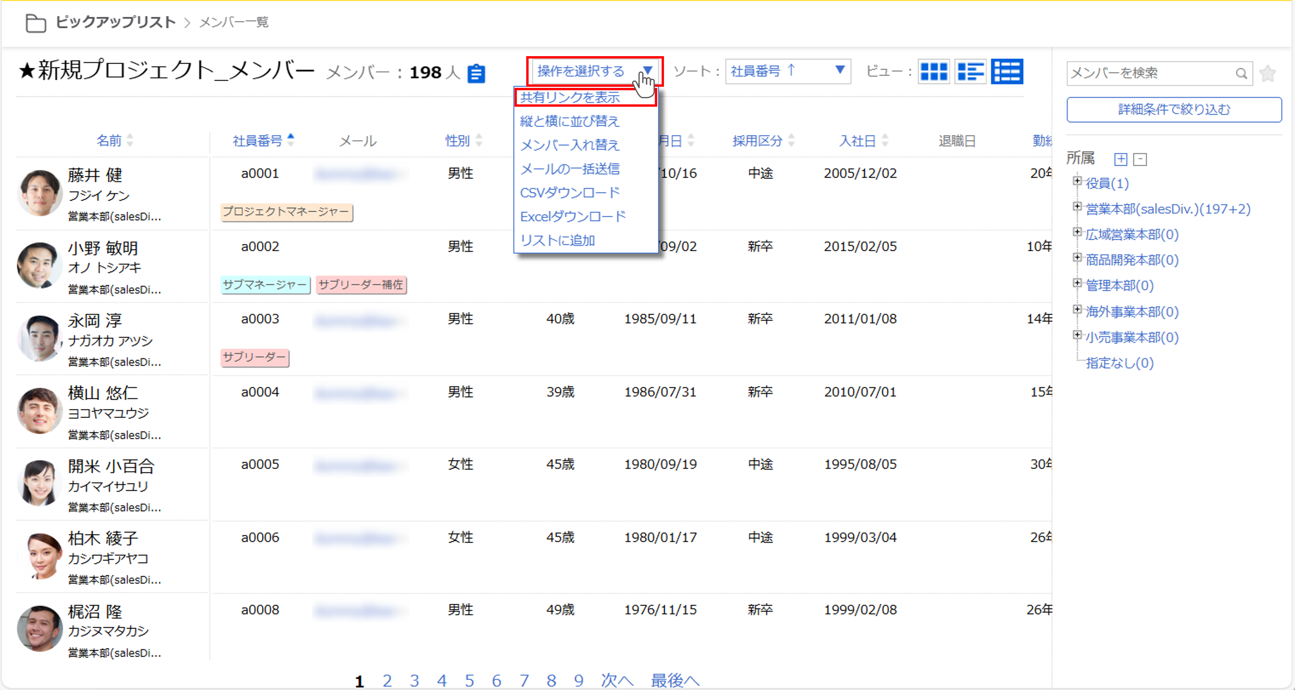This screenshot has height=690, width=1295.
Task: Expand the 営業本部(salesDiv.) tree node
Action: tap(1077, 207)
